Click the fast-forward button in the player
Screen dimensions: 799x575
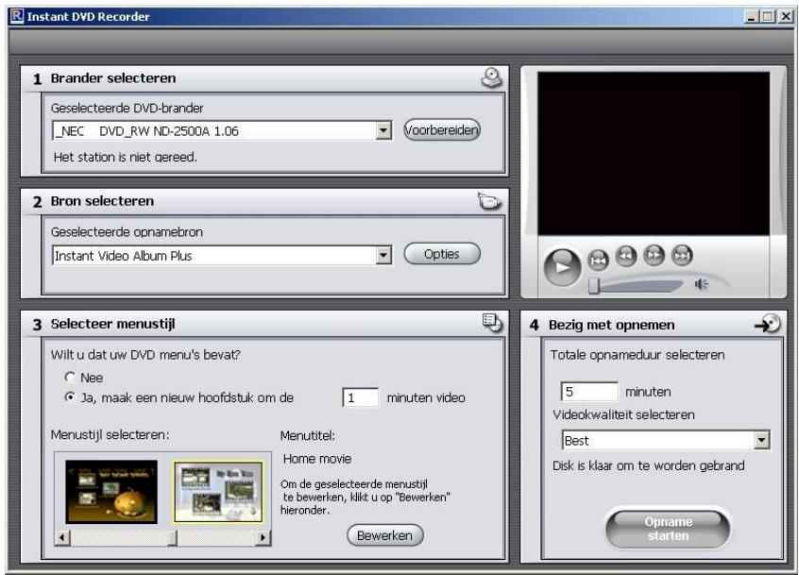pos(654,255)
